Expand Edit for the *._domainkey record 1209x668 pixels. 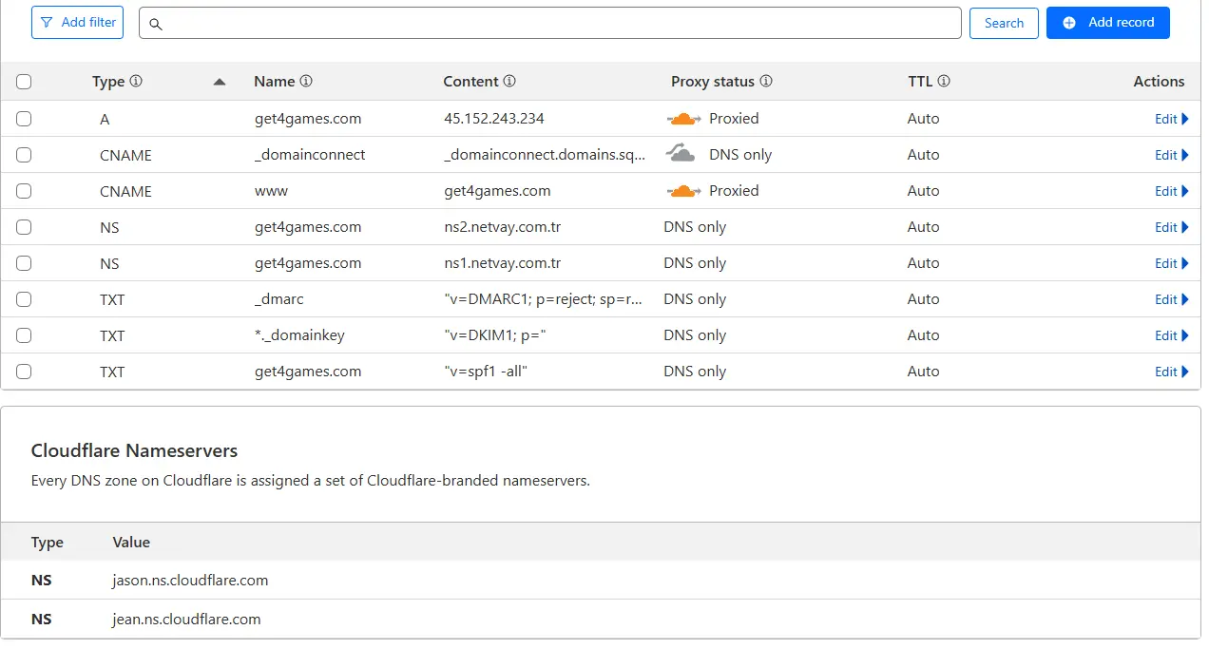[1172, 335]
